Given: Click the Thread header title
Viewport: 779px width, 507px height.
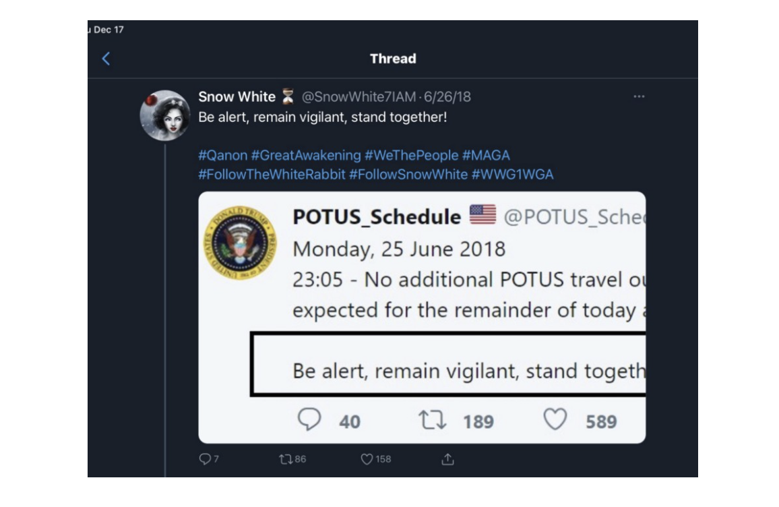Looking at the screenshot, I should click(393, 59).
